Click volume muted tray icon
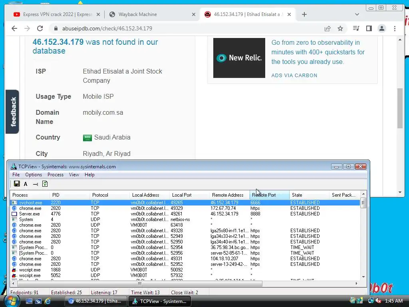The height and width of the screenshot is (307, 409). point(378,301)
